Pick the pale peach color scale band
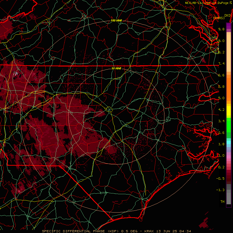233x233 pixels. pos(229,54)
